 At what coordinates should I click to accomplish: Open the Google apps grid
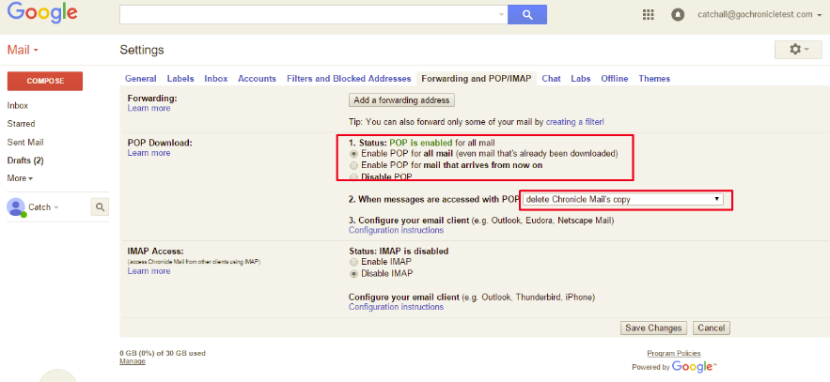(649, 15)
